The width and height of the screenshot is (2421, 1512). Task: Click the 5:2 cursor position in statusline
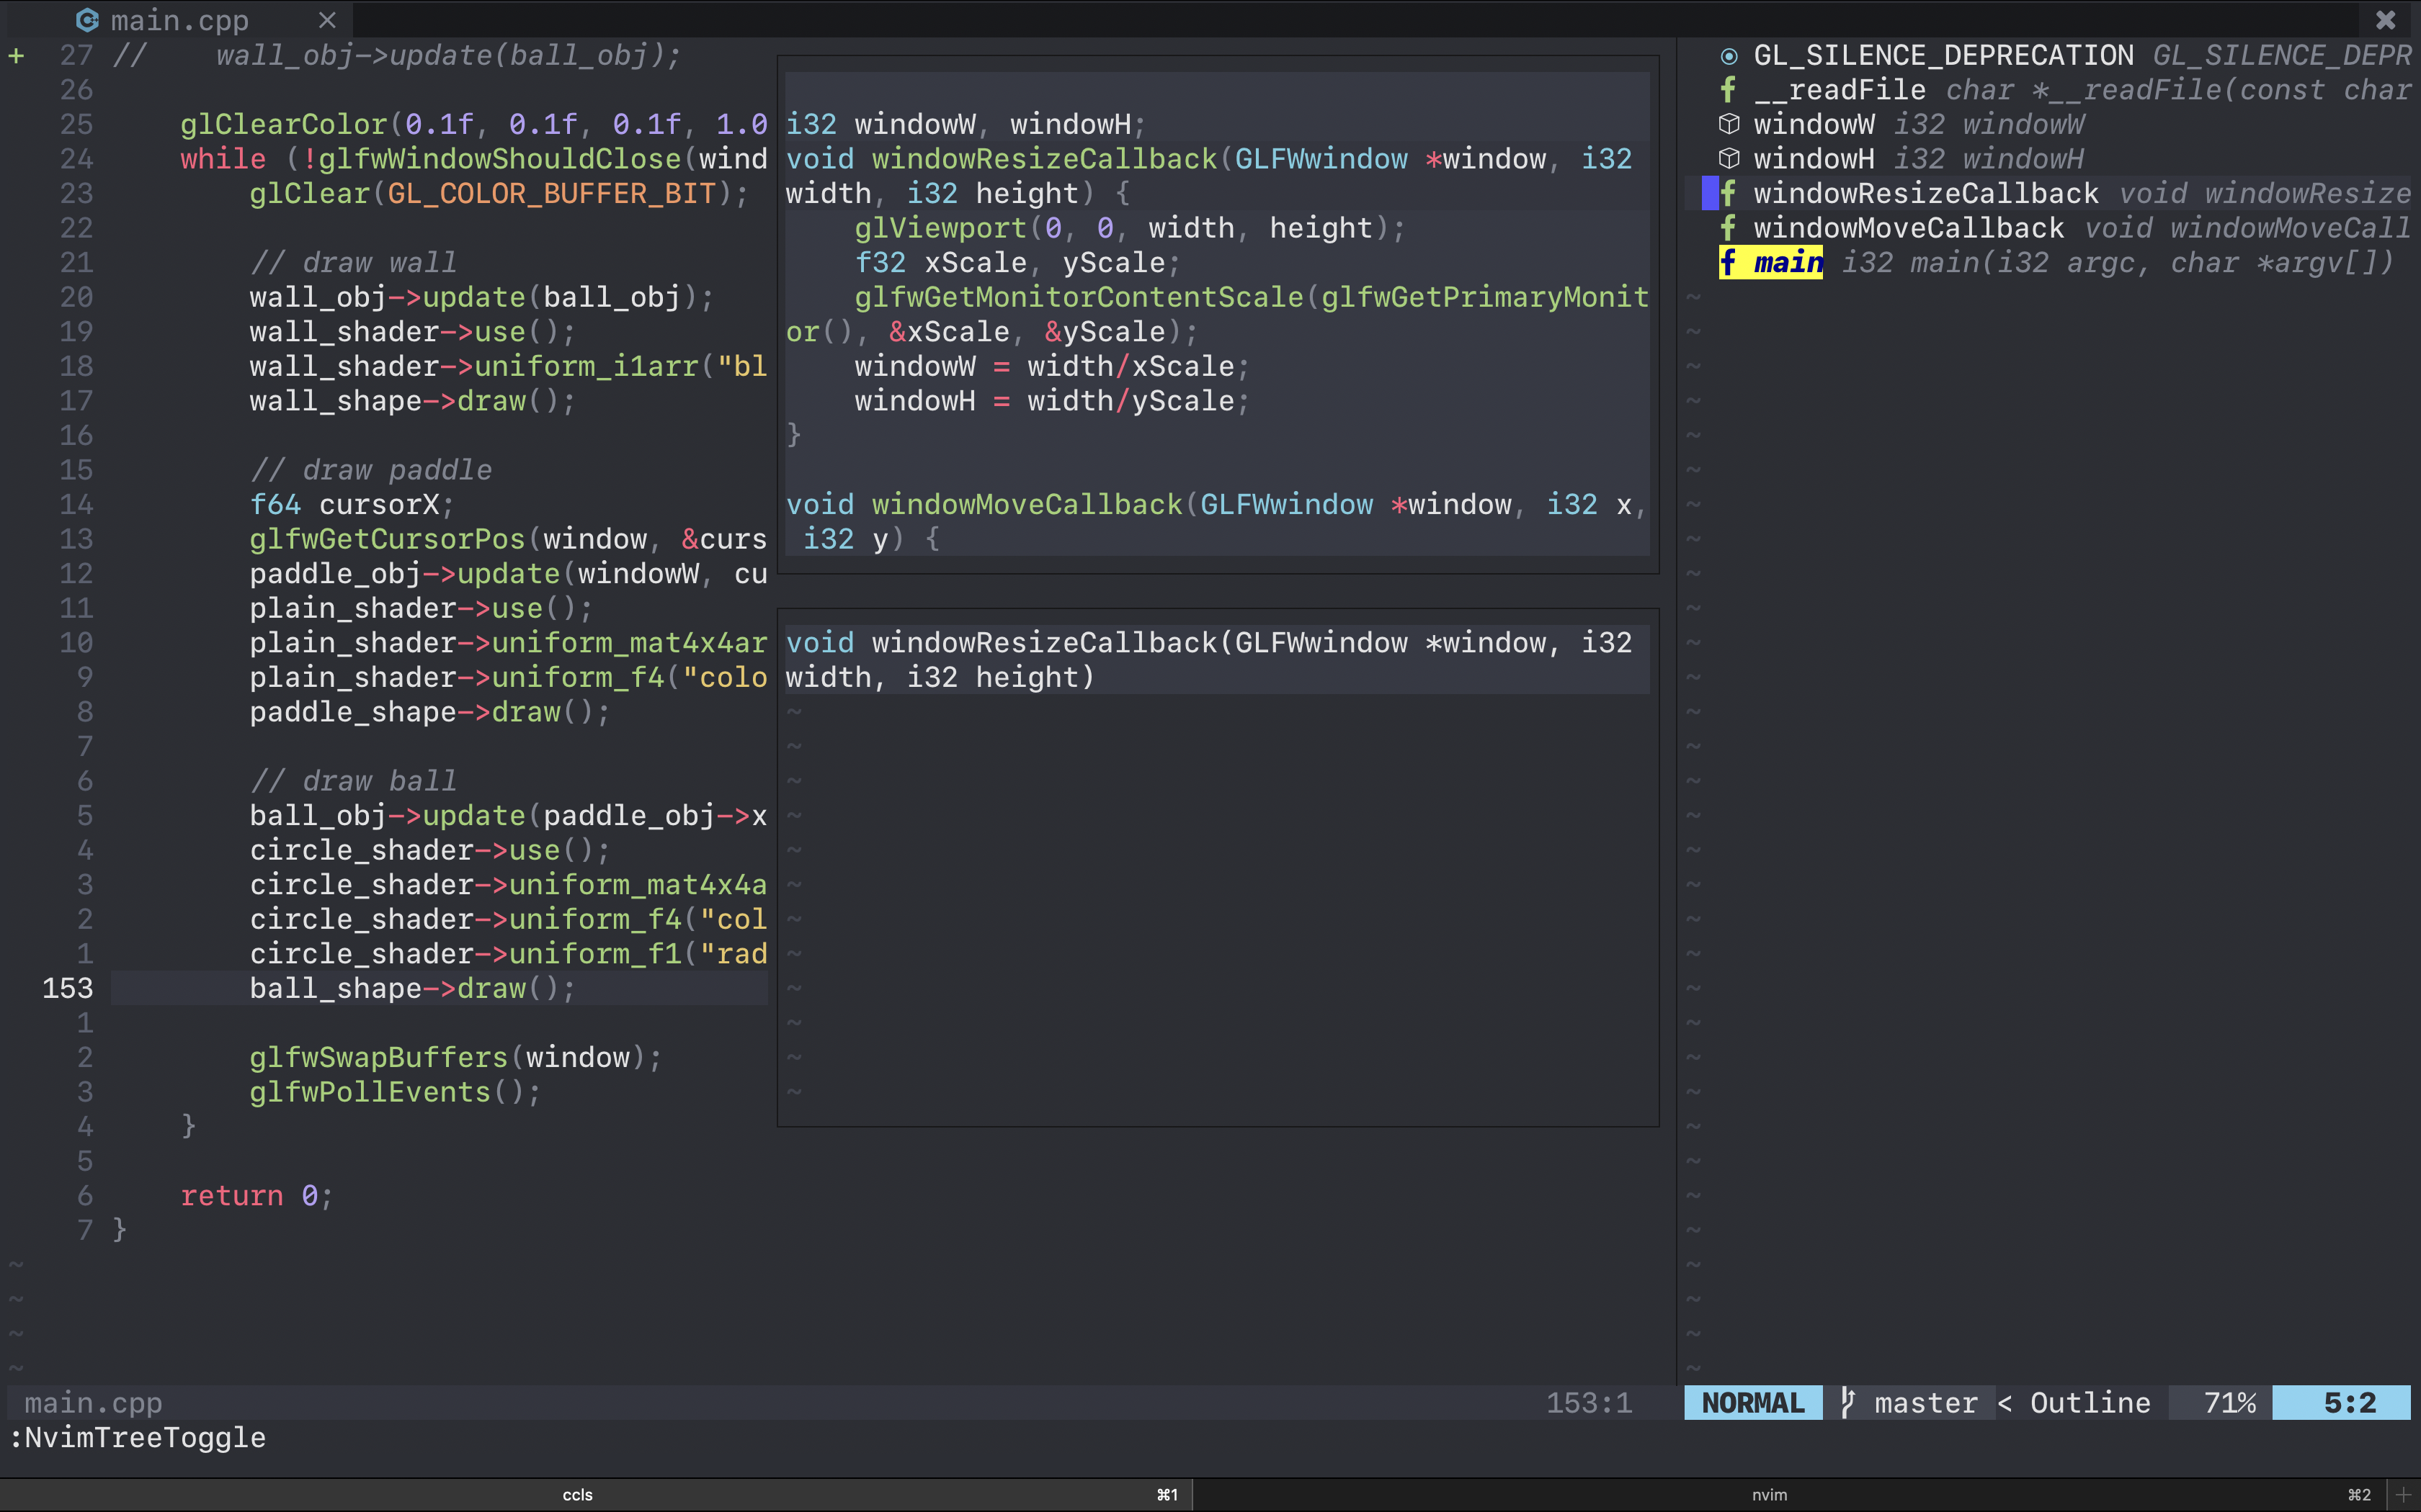tap(2349, 1403)
